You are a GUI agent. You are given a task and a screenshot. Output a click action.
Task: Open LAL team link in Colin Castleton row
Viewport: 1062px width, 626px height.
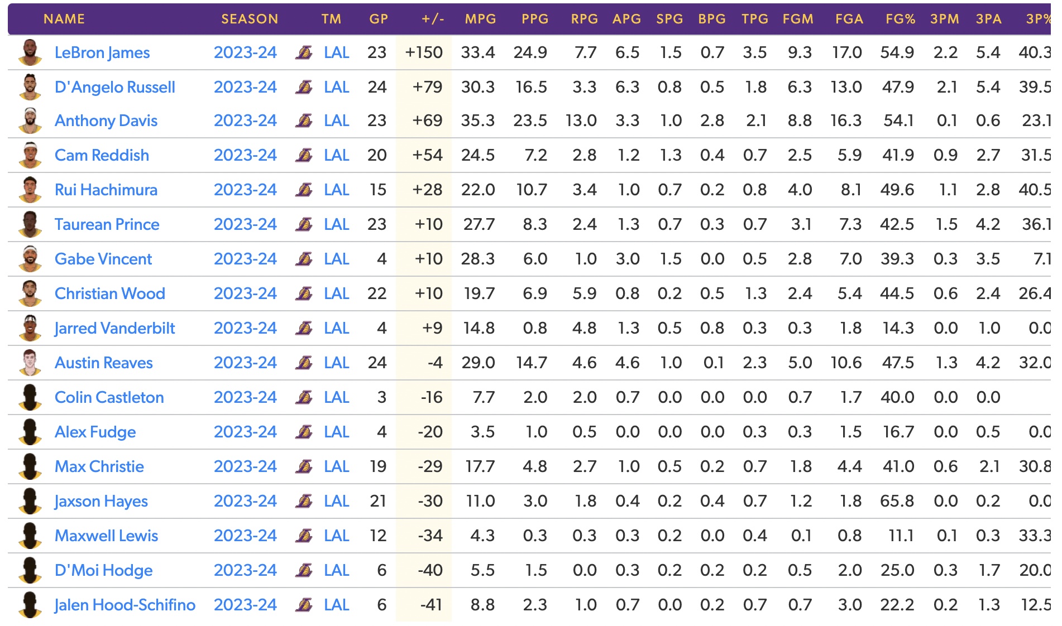point(337,397)
